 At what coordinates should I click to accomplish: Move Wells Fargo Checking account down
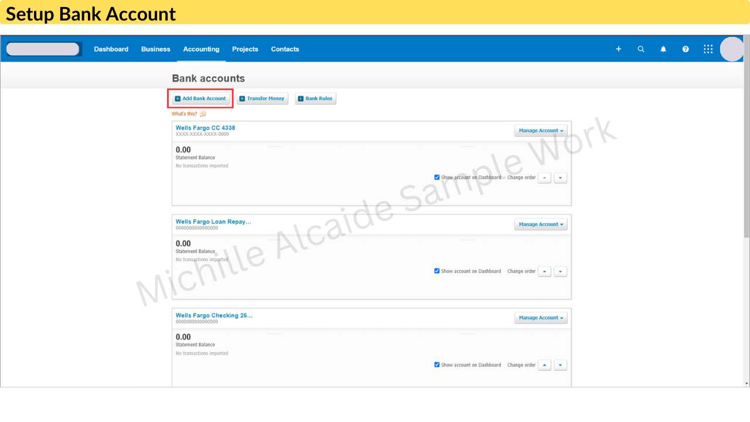pos(560,365)
